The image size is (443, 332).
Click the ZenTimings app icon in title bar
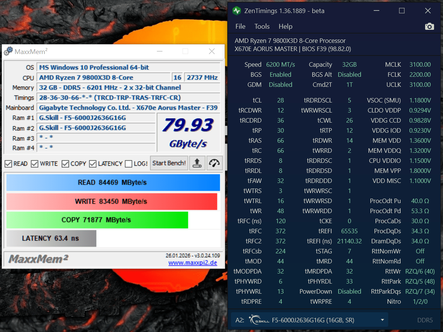point(237,11)
